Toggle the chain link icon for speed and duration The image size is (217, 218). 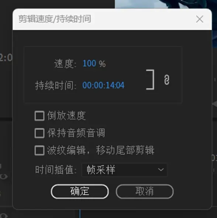(167, 80)
